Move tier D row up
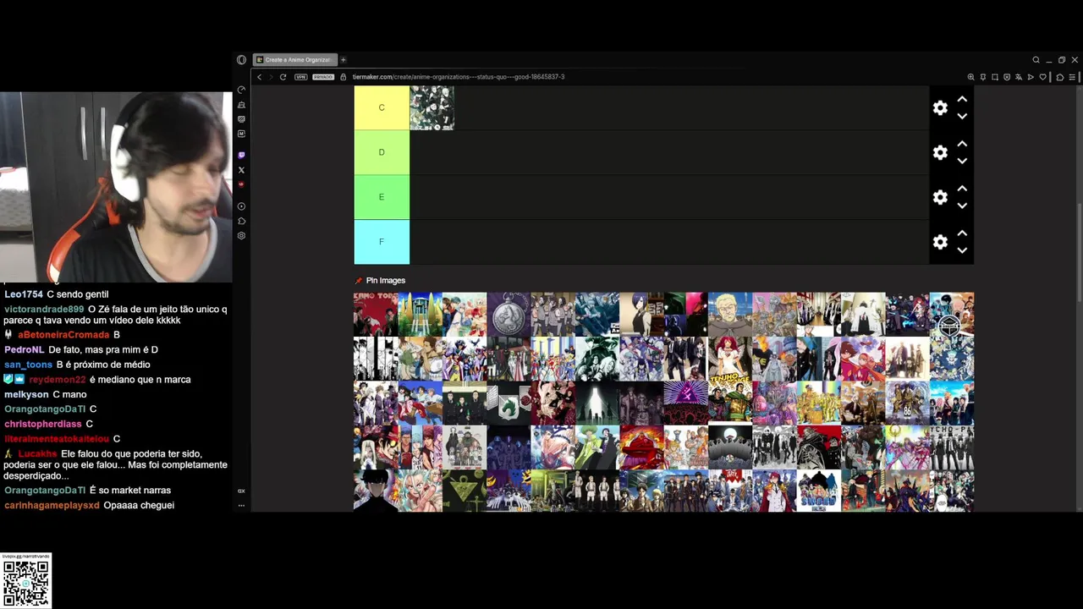Image resolution: width=1083 pixels, height=609 pixels. (962, 144)
